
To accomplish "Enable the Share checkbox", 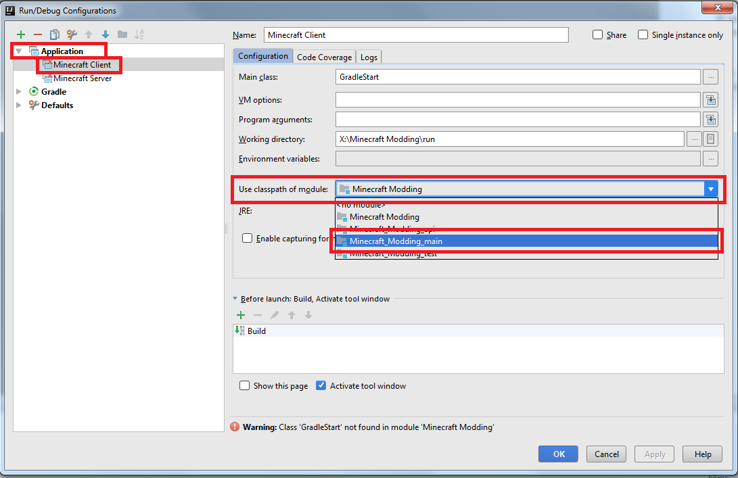I will click(x=598, y=35).
